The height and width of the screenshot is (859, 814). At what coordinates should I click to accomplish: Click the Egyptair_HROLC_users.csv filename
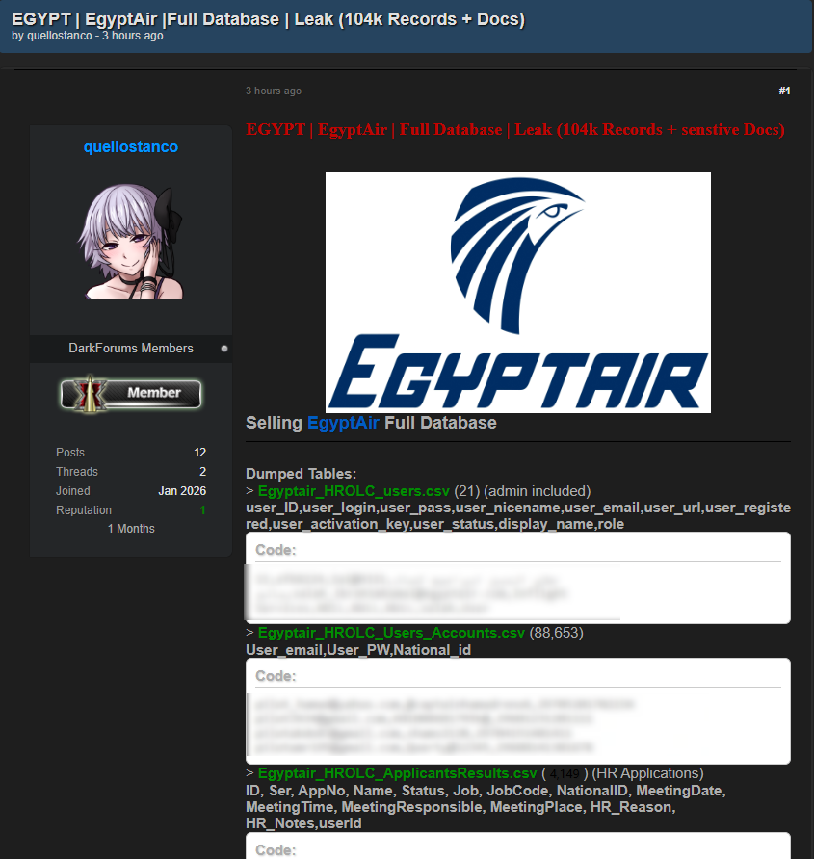point(354,491)
